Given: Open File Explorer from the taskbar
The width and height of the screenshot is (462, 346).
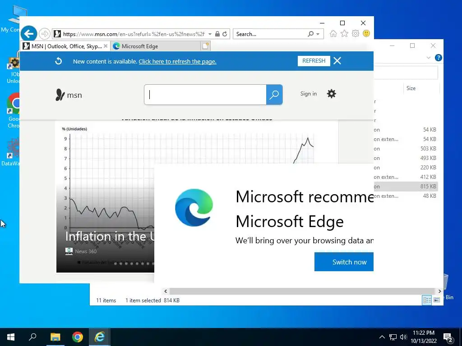Looking at the screenshot, I should click(55, 337).
